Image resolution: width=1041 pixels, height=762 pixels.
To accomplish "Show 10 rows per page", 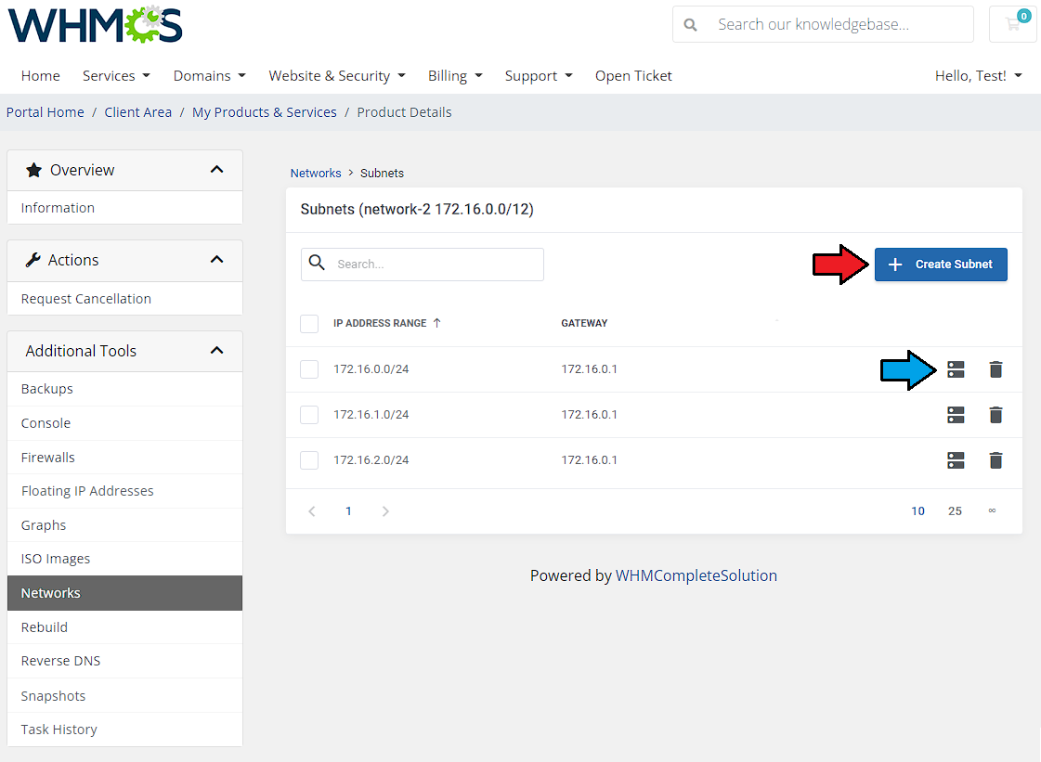I will pos(917,511).
